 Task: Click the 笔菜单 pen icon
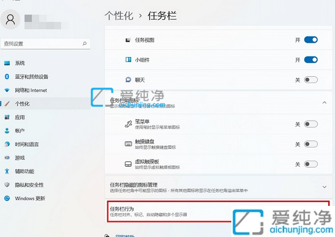128,124
